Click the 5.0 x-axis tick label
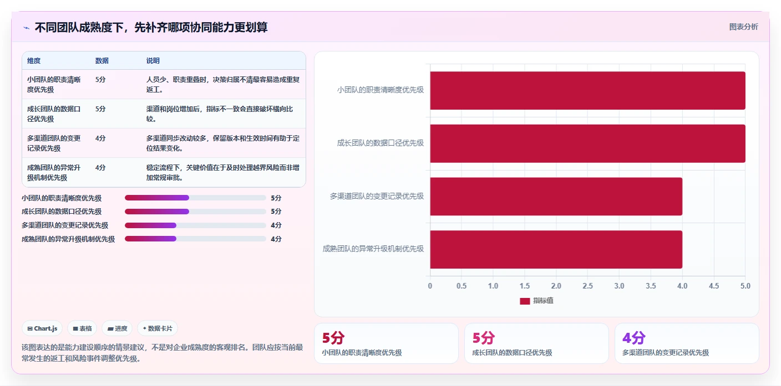This screenshot has height=386, width=781. click(745, 286)
